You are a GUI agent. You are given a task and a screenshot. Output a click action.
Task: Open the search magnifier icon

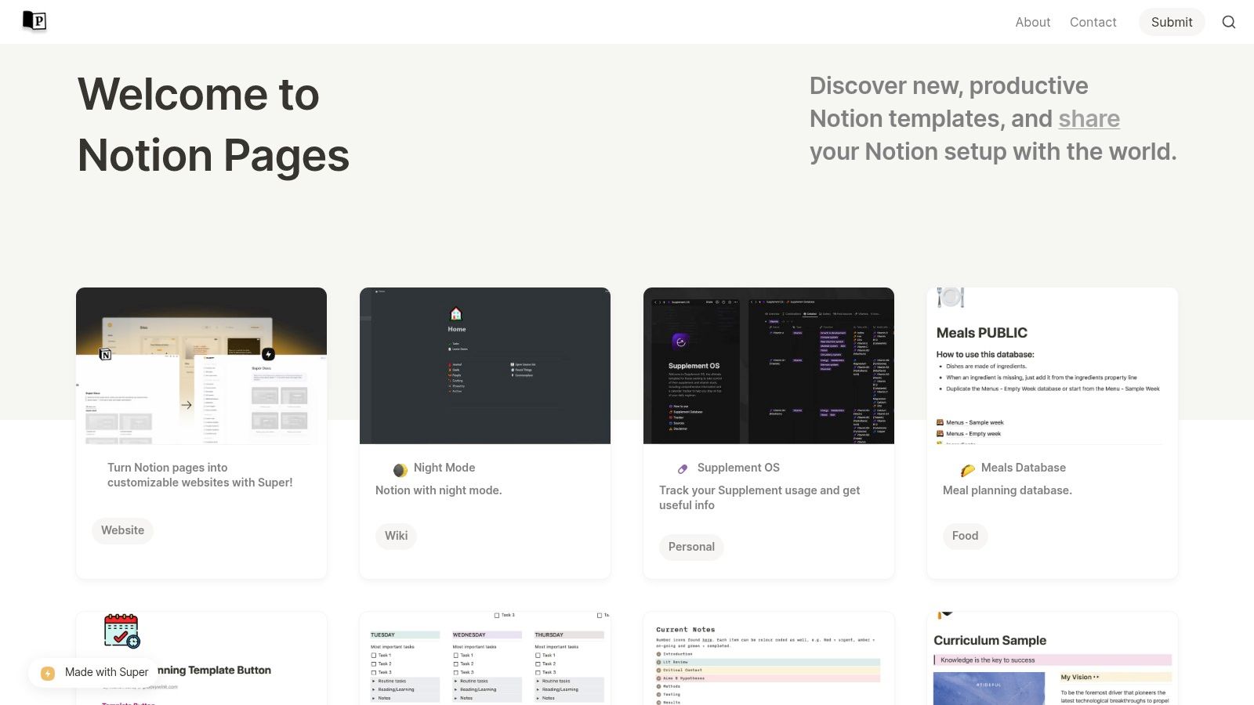(1229, 22)
